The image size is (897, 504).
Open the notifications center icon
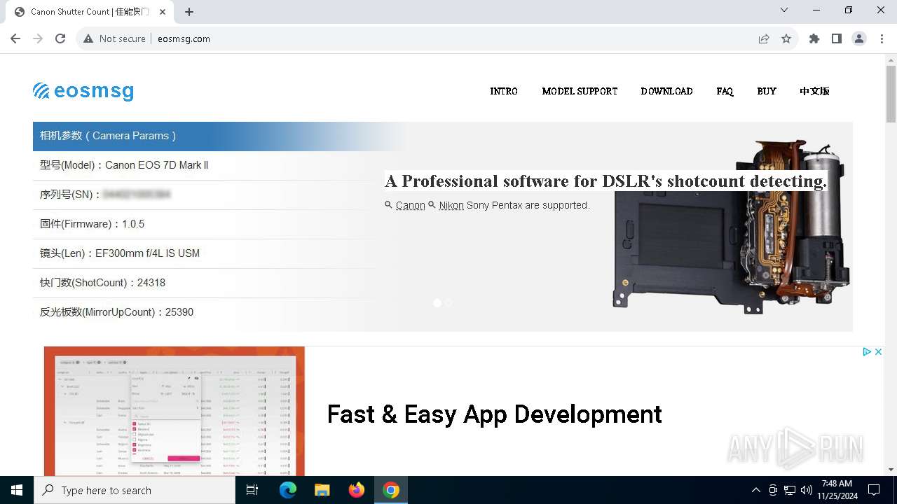pos(874,490)
